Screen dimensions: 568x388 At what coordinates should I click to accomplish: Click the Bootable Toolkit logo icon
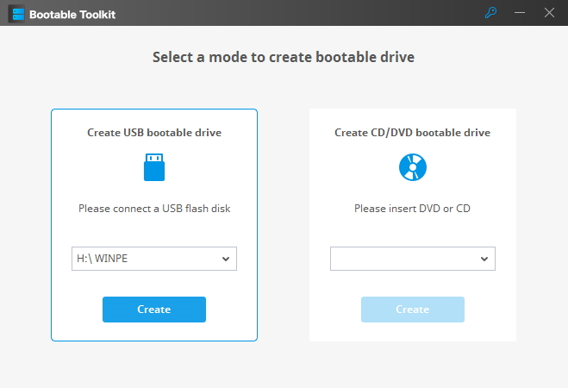pyautogui.click(x=17, y=14)
